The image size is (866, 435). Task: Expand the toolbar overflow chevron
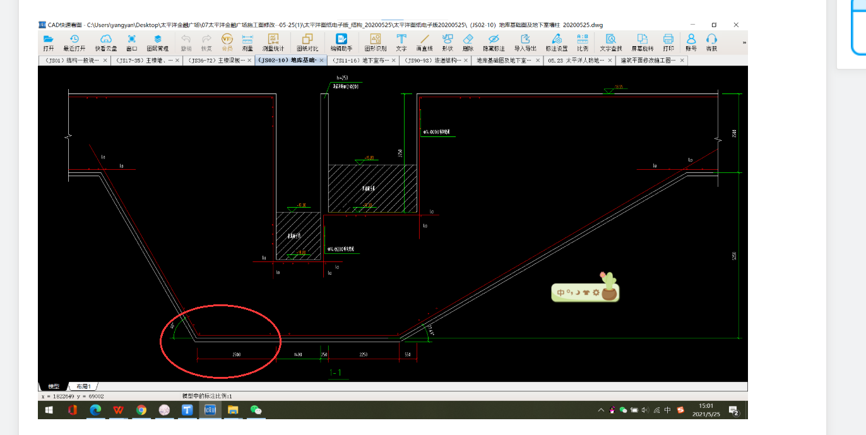click(x=744, y=43)
